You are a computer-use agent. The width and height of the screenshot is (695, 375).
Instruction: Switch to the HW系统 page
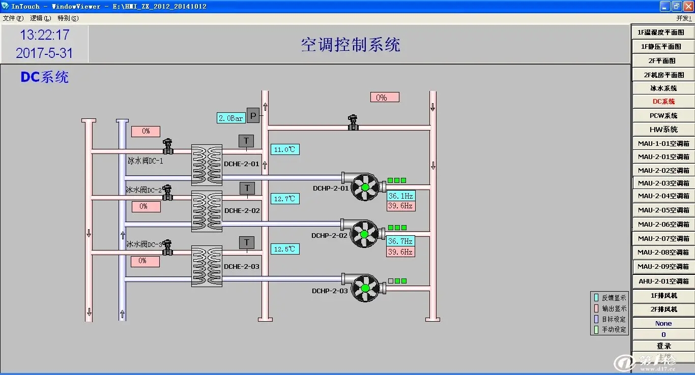pyautogui.click(x=663, y=130)
